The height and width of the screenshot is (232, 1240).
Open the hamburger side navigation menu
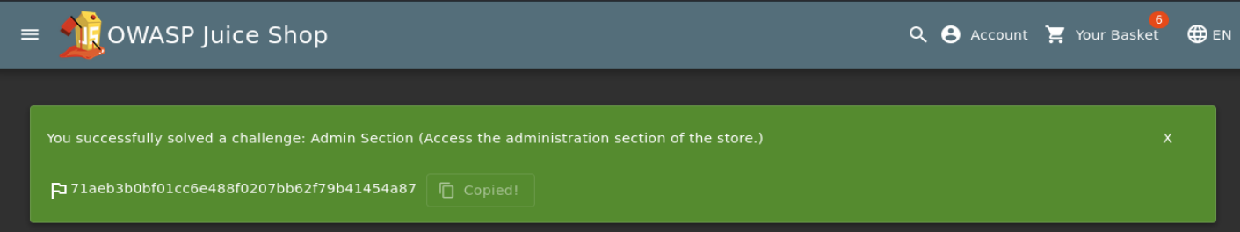[x=30, y=35]
